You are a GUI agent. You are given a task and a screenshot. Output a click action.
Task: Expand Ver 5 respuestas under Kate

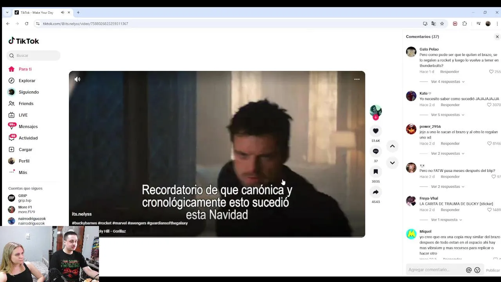447,115
